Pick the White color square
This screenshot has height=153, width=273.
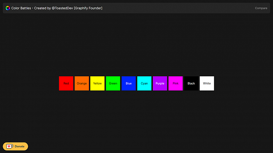click(207, 83)
